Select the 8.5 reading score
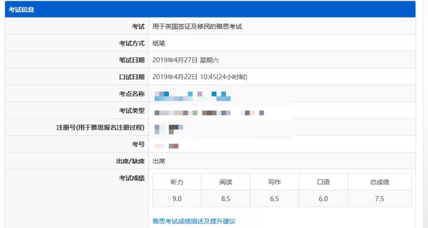The image size is (428, 228). [226, 199]
